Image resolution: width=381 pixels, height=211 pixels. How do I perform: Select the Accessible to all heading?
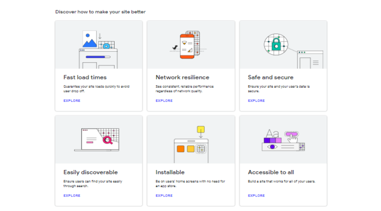pyautogui.click(x=271, y=172)
